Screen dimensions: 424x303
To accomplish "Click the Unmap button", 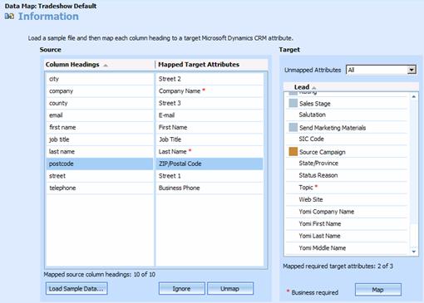I will click(230, 289).
